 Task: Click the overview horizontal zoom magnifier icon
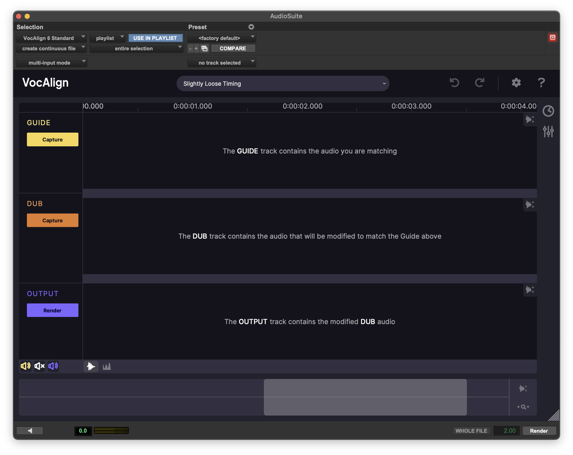coord(523,407)
